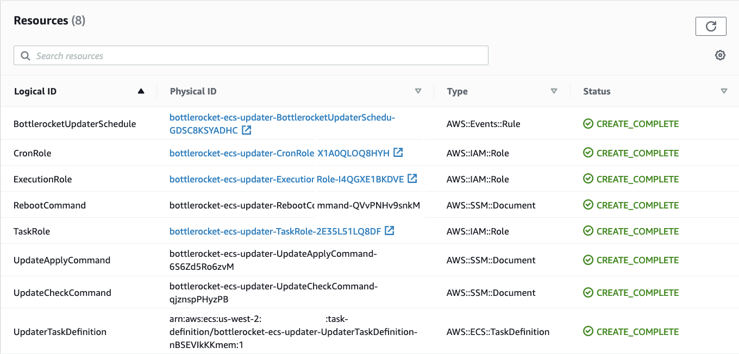Select the UpdateCheckCommand logical ID cell
The height and width of the screenshot is (354, 739).
pos(62,293)
